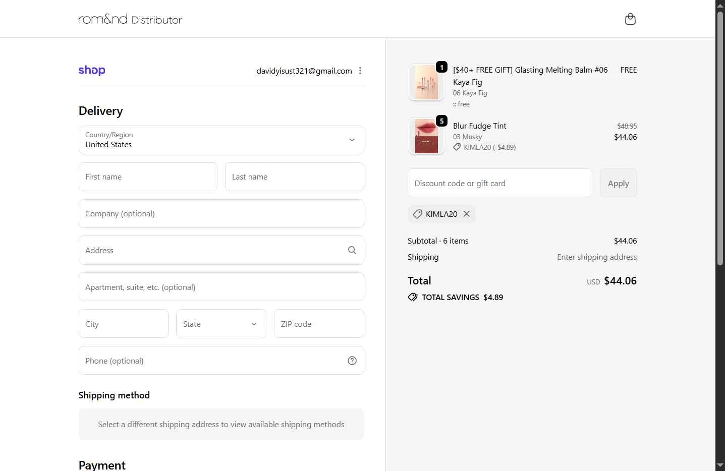Click the 'Subtotal · 6 items' label
This screenshot has width=725, height=471.
(x=438, y=241)
